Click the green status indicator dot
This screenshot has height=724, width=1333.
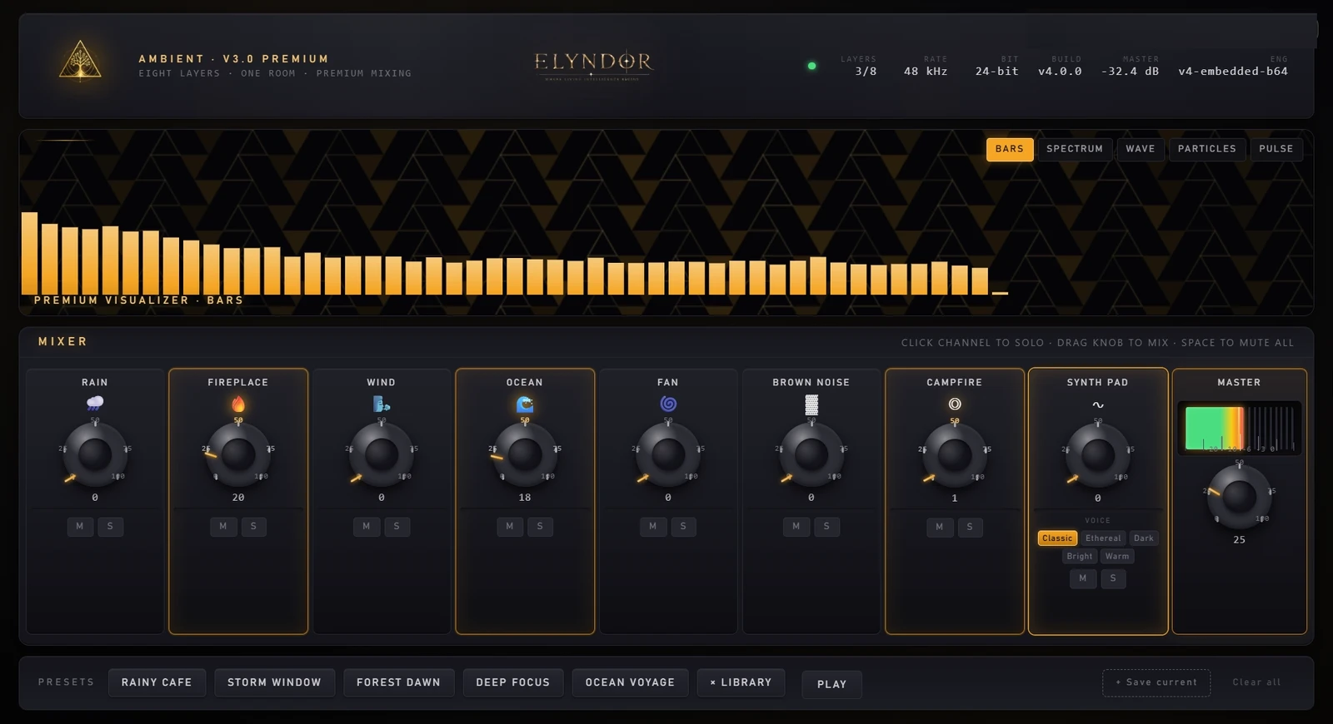tap(811, 66)
